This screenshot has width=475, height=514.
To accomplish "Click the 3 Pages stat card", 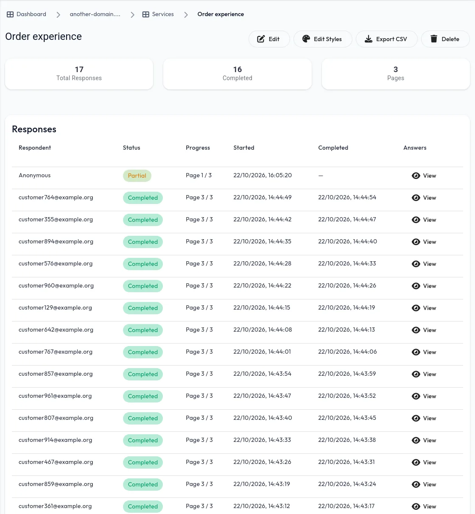I will [x=396, y=74].
